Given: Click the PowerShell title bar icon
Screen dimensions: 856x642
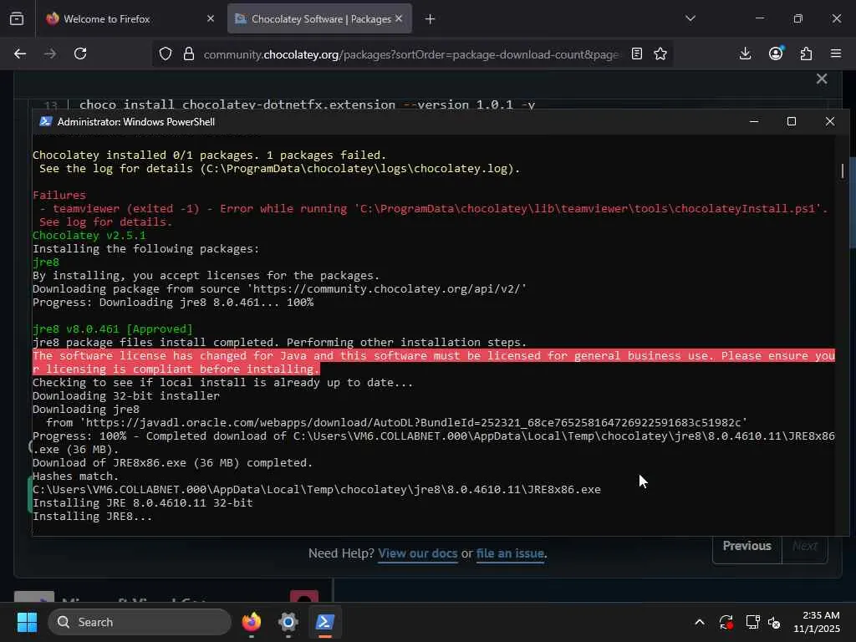Looking at the screenshot, I should [46, 122].
